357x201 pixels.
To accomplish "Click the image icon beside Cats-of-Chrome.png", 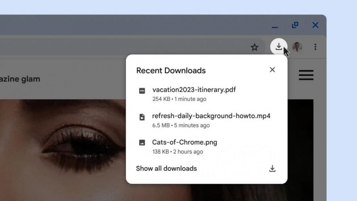I will coord(142,142).
